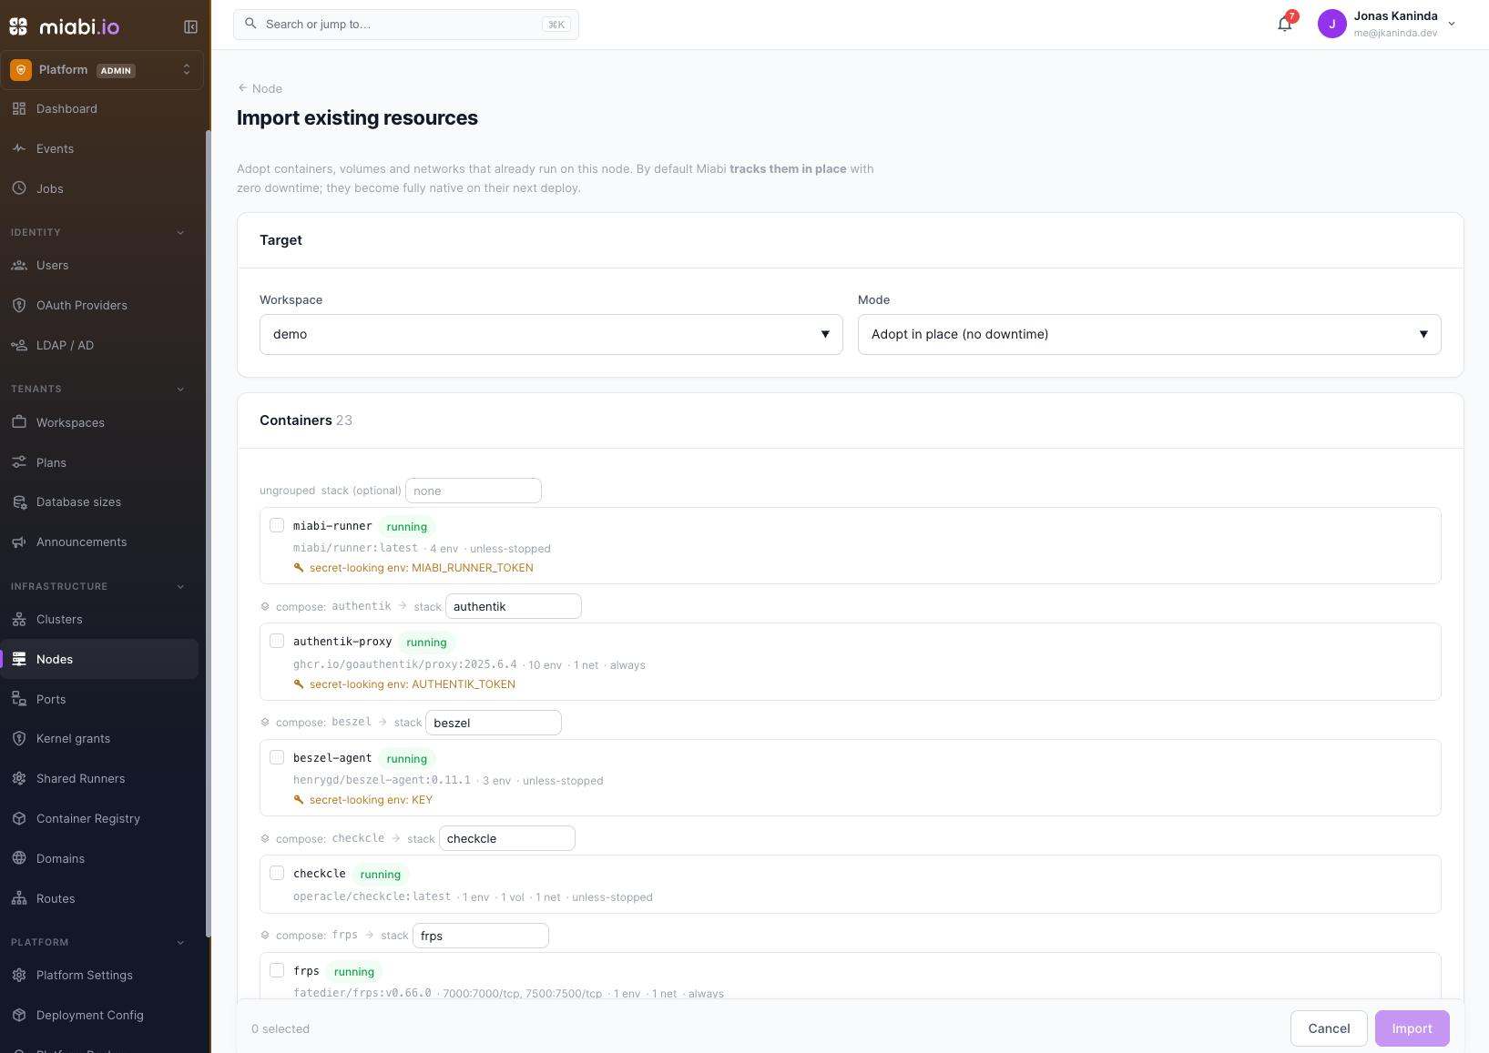Viewport: 1489px width, 1053px height.
Task: Click the ungrouped stack name field
Action: (x=474, y=491)
